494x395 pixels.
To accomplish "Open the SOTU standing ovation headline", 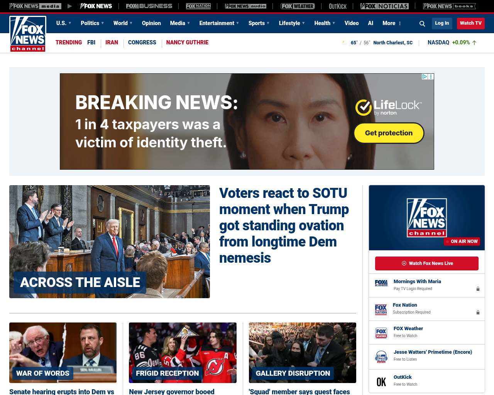I will (x=284, y=225).
